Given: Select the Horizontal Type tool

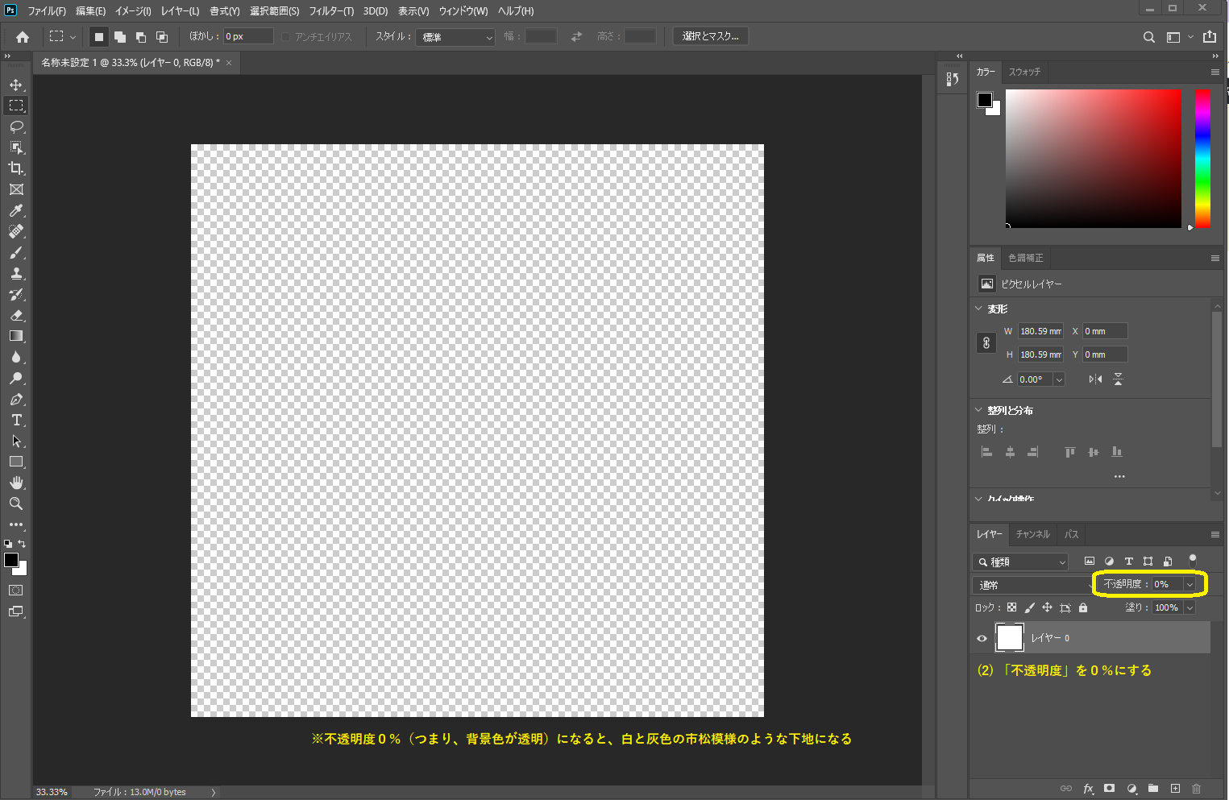Looking at the screenshot, I should click(16, 420).
